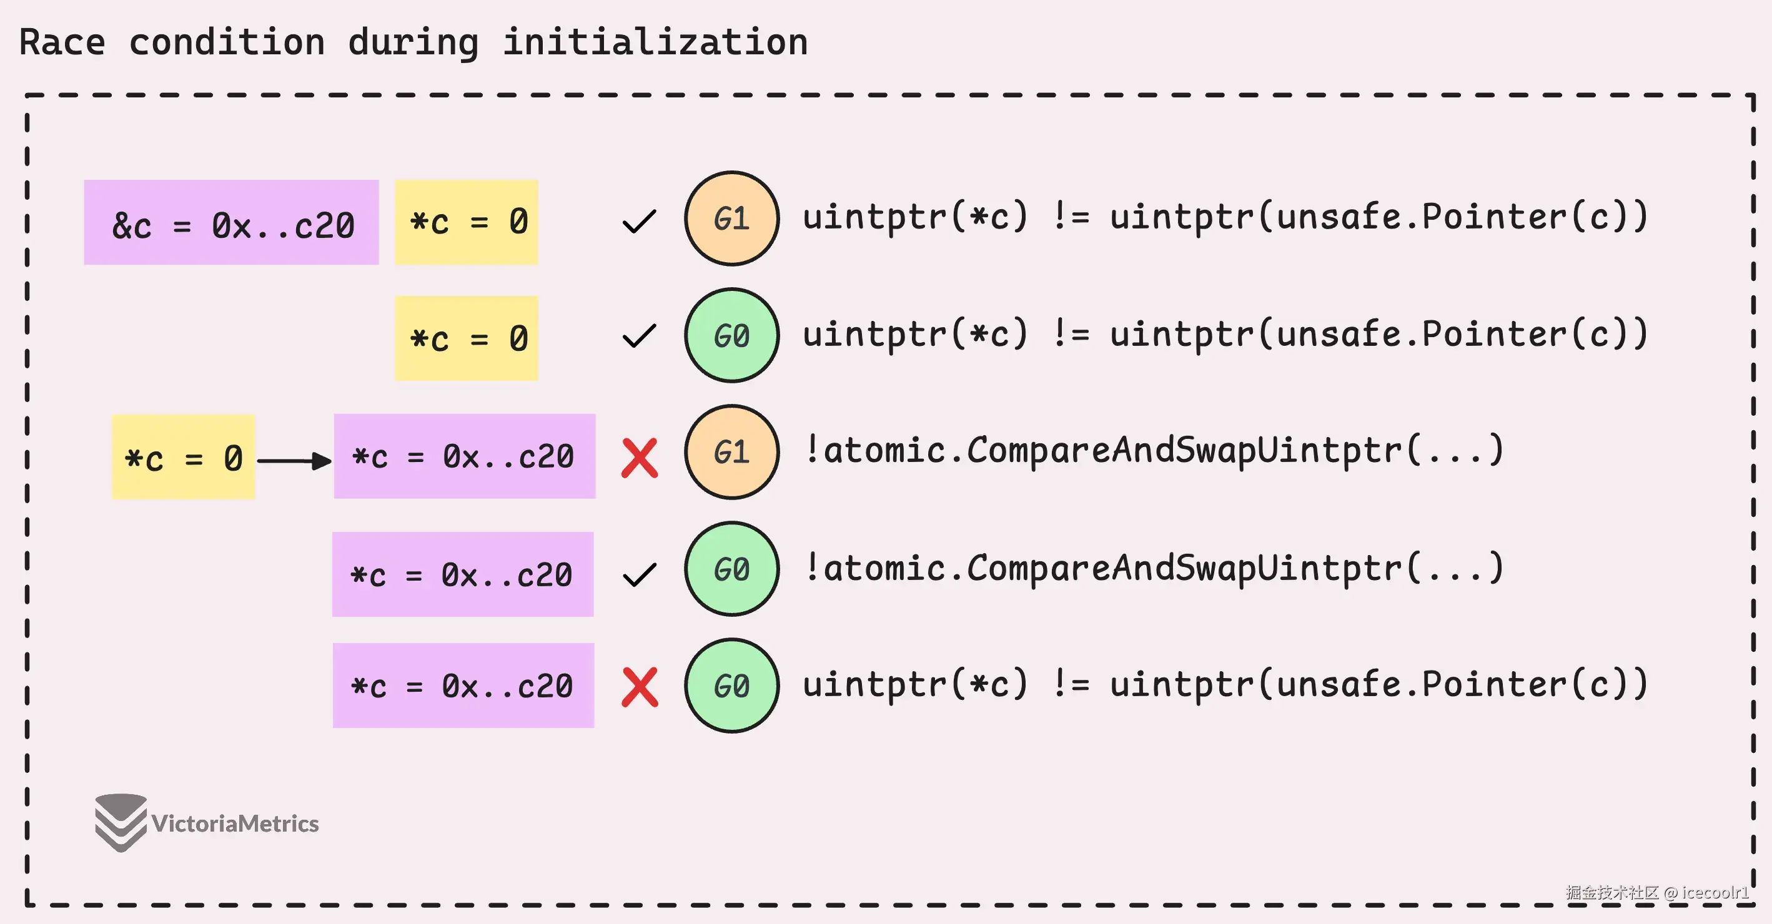This screenshot has height=924, width=1772.
Task: Click the bottom purple *c = 0x..c20 box
Action: (463, 686)
